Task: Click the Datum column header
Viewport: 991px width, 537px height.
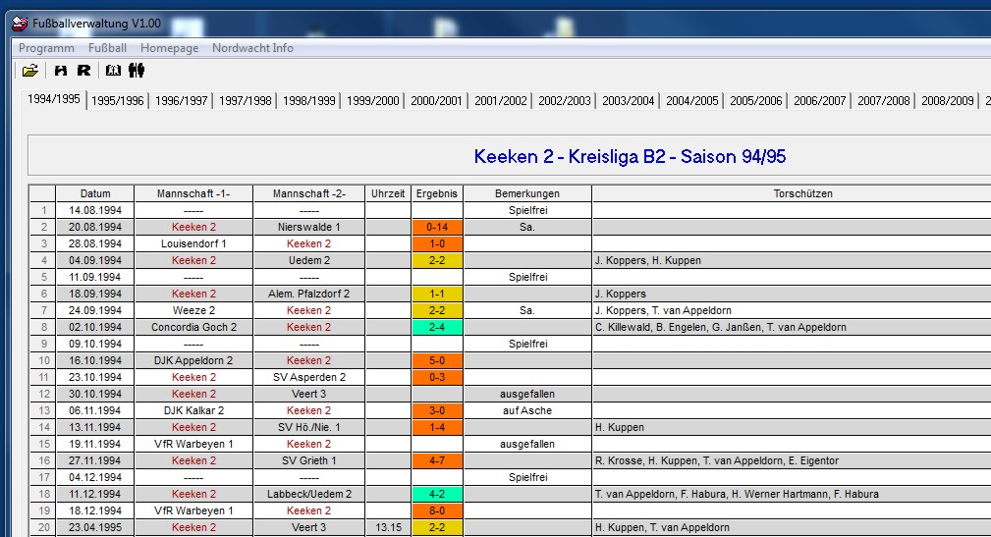Action: pyautogui.click(x=95, y=193)
